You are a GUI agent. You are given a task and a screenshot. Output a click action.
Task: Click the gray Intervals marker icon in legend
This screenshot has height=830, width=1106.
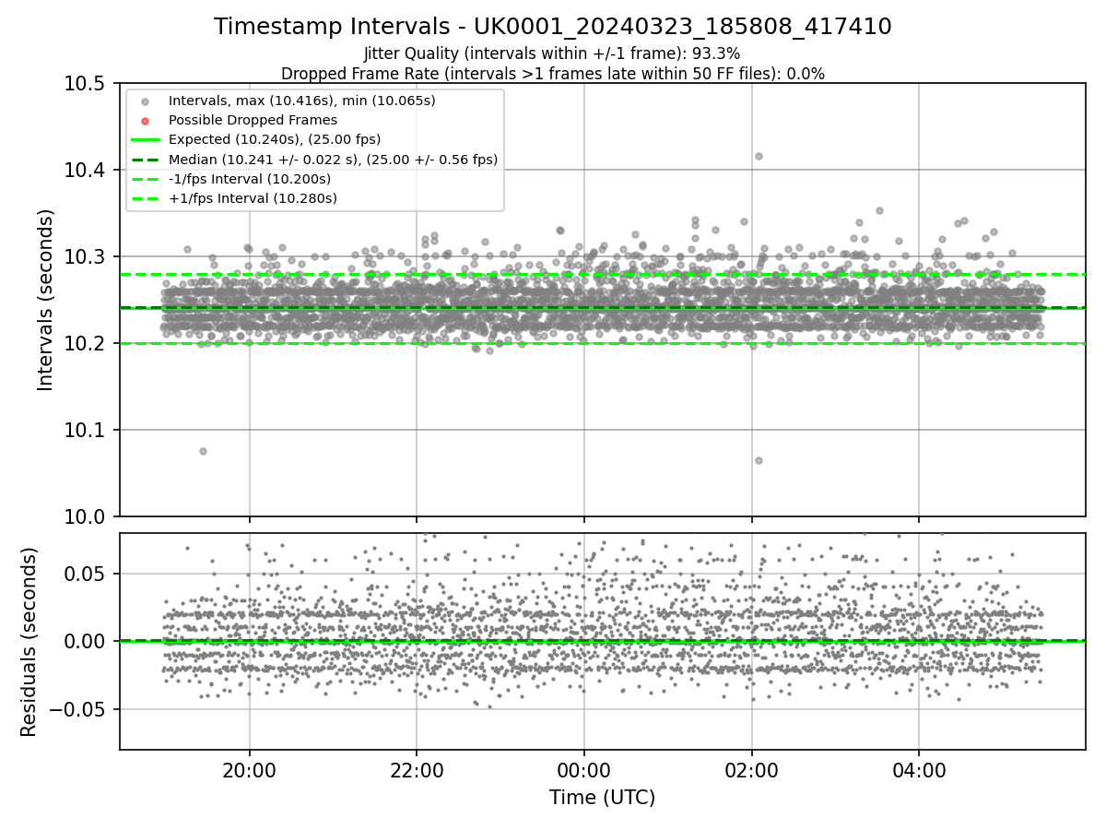pos(145,101)
